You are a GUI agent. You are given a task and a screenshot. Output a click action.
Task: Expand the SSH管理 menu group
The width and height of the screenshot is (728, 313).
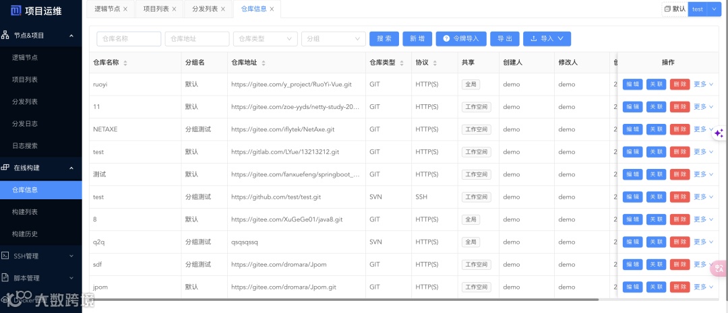(x=71, y=256)
